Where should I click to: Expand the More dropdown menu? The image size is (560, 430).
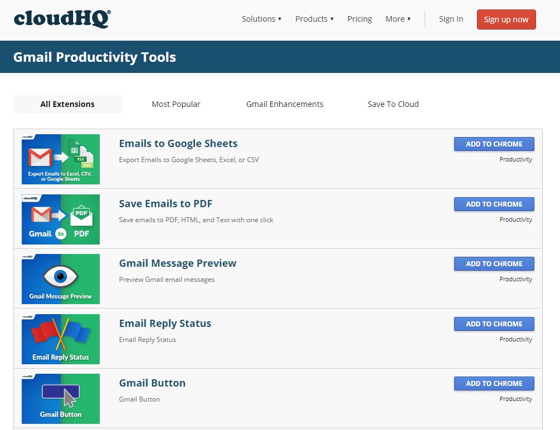(398, 19)
